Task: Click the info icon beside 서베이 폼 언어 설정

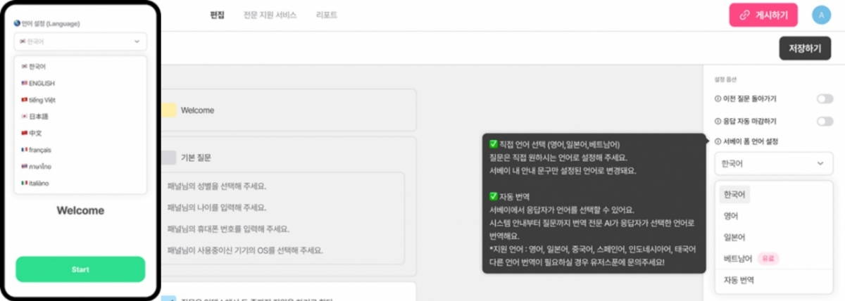Action: 717,142
